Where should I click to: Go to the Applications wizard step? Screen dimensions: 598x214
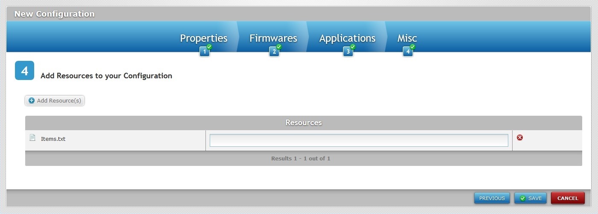coord(347,38)
